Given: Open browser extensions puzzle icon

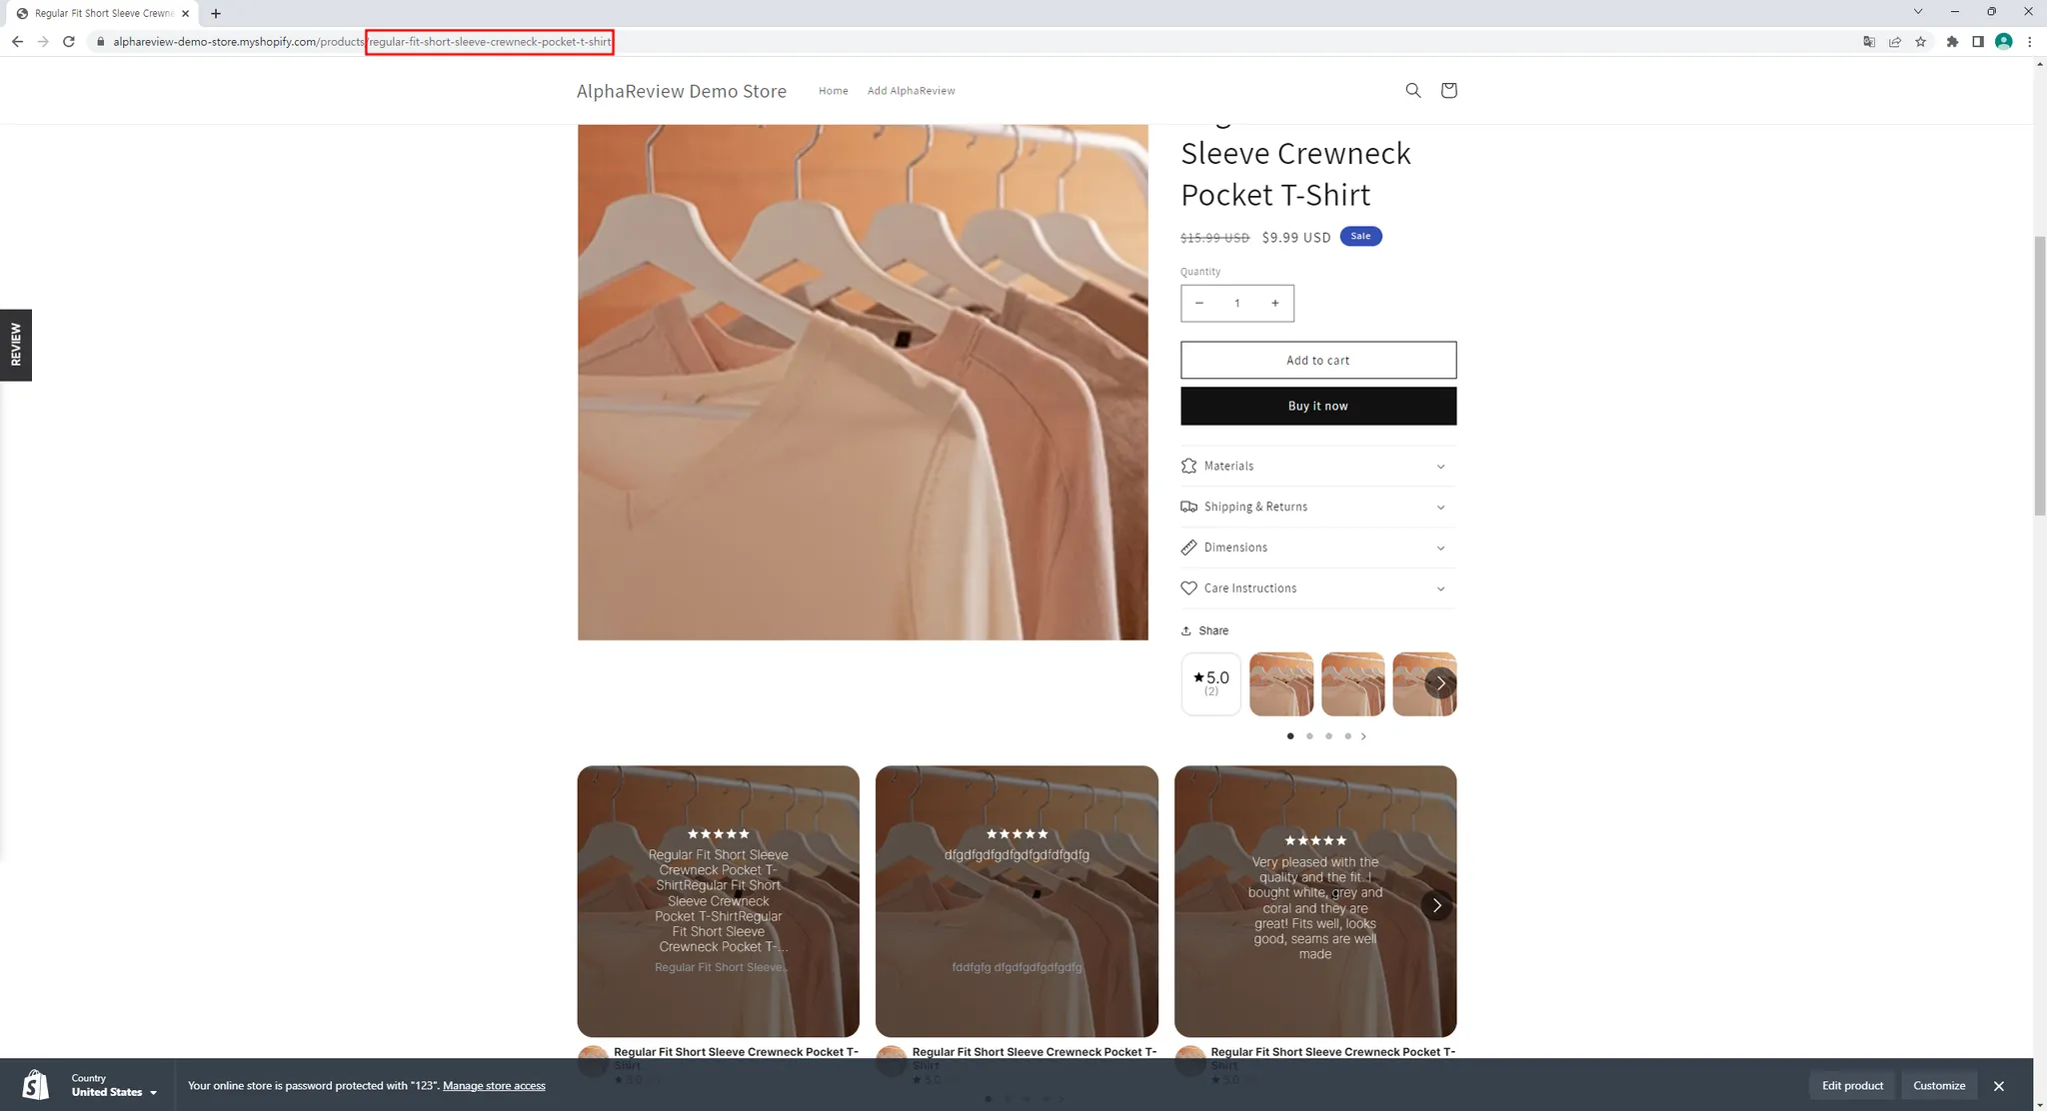Looking at the screenshot, I should (x=1952, y=42).
